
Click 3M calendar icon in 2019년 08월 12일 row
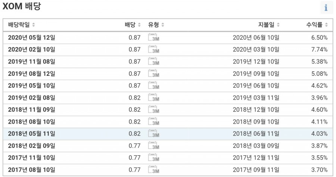tap(154, 73)
